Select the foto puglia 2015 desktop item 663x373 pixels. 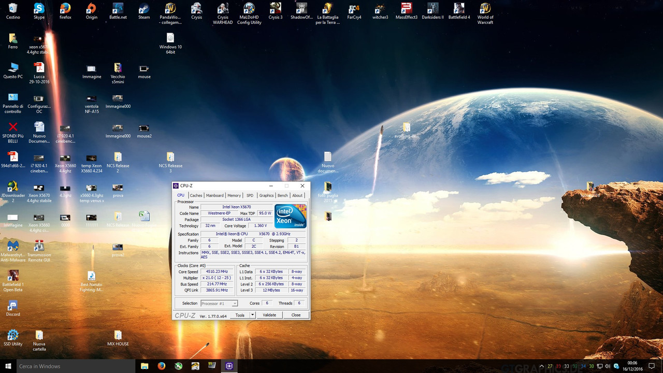click(x=327, y=192)
